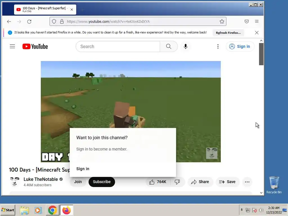288x216 pixels.
Task: Show hidden system tray icons
Action: 242,210
